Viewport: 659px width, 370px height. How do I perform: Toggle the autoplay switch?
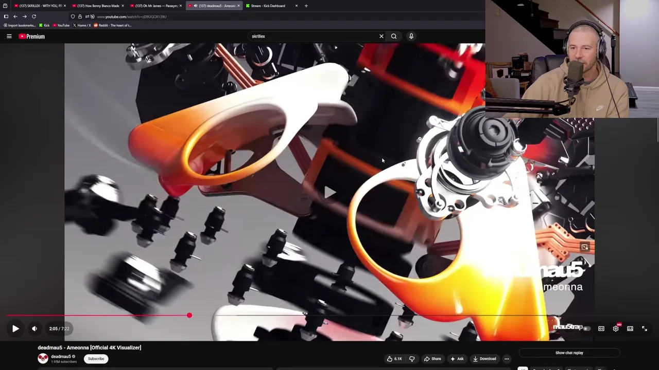click(x=586, y=328)
